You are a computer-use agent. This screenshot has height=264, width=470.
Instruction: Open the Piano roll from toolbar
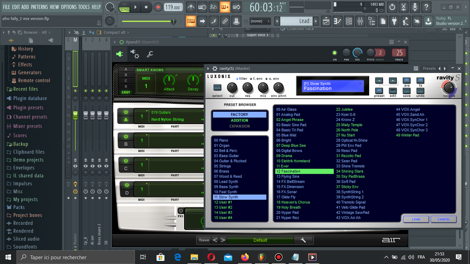tap(337, 21)
